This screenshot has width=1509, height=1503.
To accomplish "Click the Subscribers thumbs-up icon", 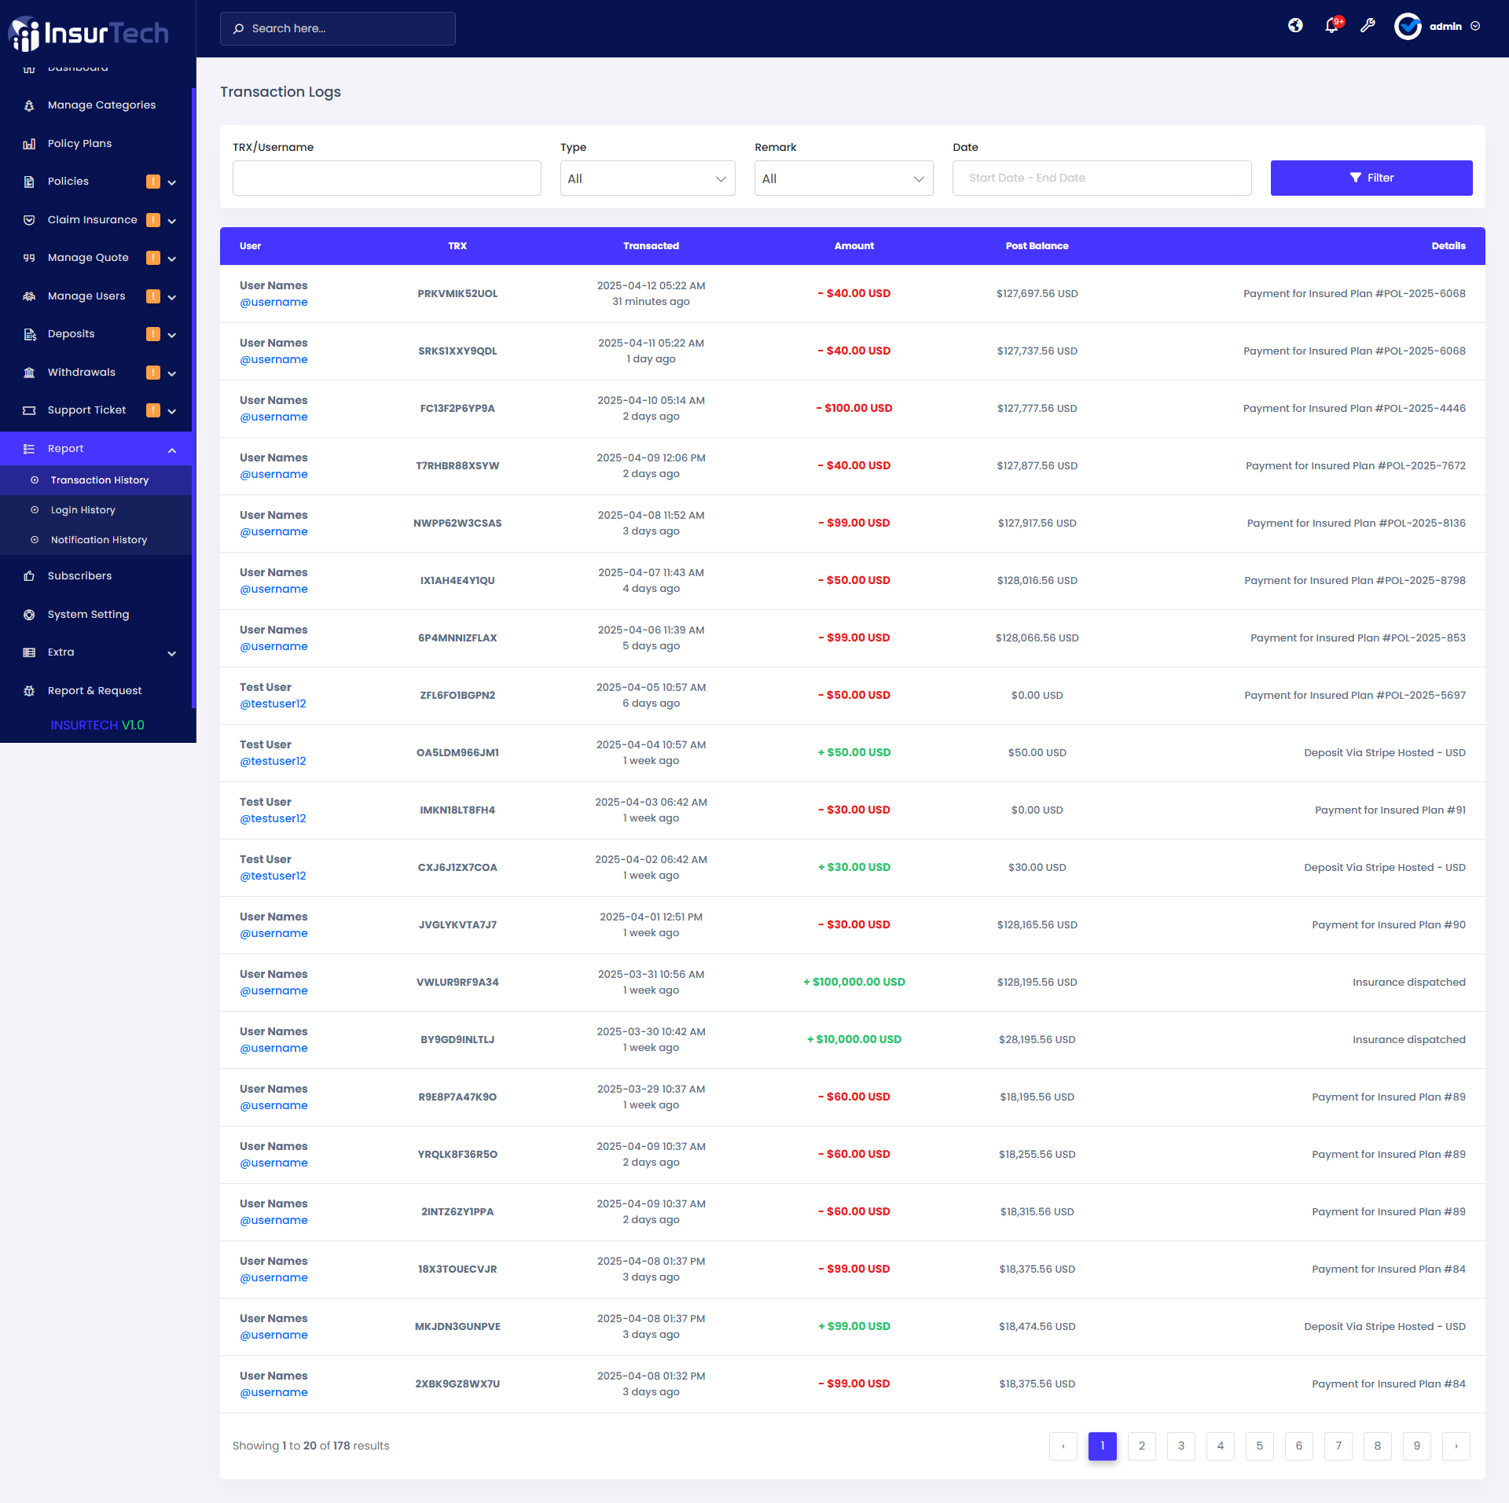I will point(29,576).
